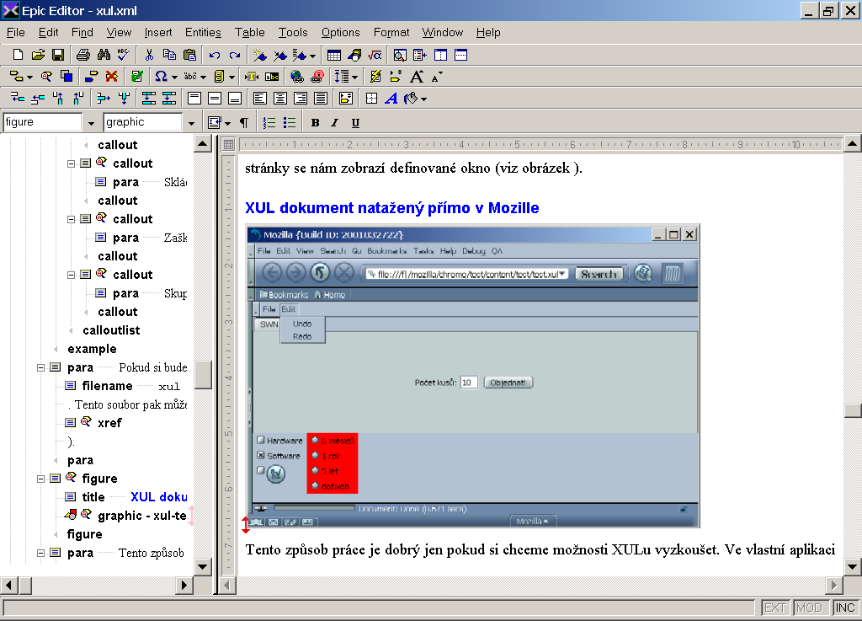Toggle italic formatting
The image size is (862, 621).
tap(335, 123)
